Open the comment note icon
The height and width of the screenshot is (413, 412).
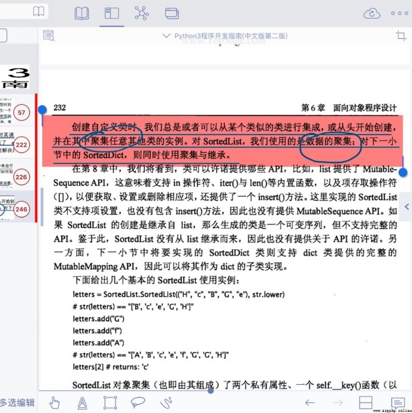point(398,403)
